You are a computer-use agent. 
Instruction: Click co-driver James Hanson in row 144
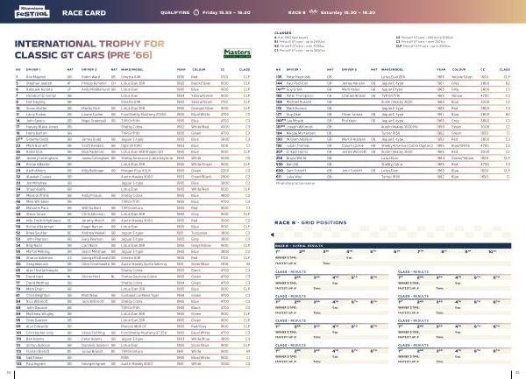pos(353,83)
